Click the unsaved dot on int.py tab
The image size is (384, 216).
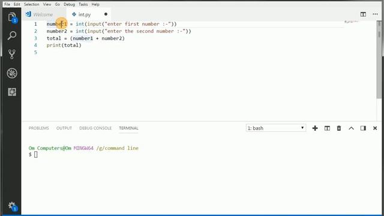(x=106, y=14)
